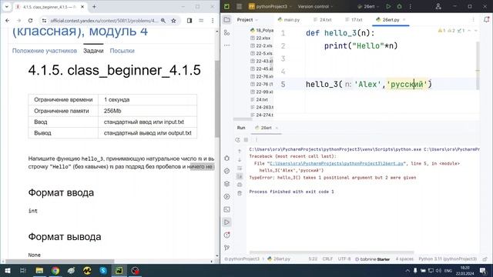Switch to 17.txt editor tab
This screenshot has width=493, height=277.
pos(354,20)
